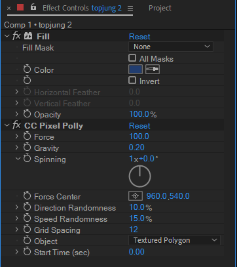
Task: Expand the Direction Randomness property
Action: coord(17,207)
